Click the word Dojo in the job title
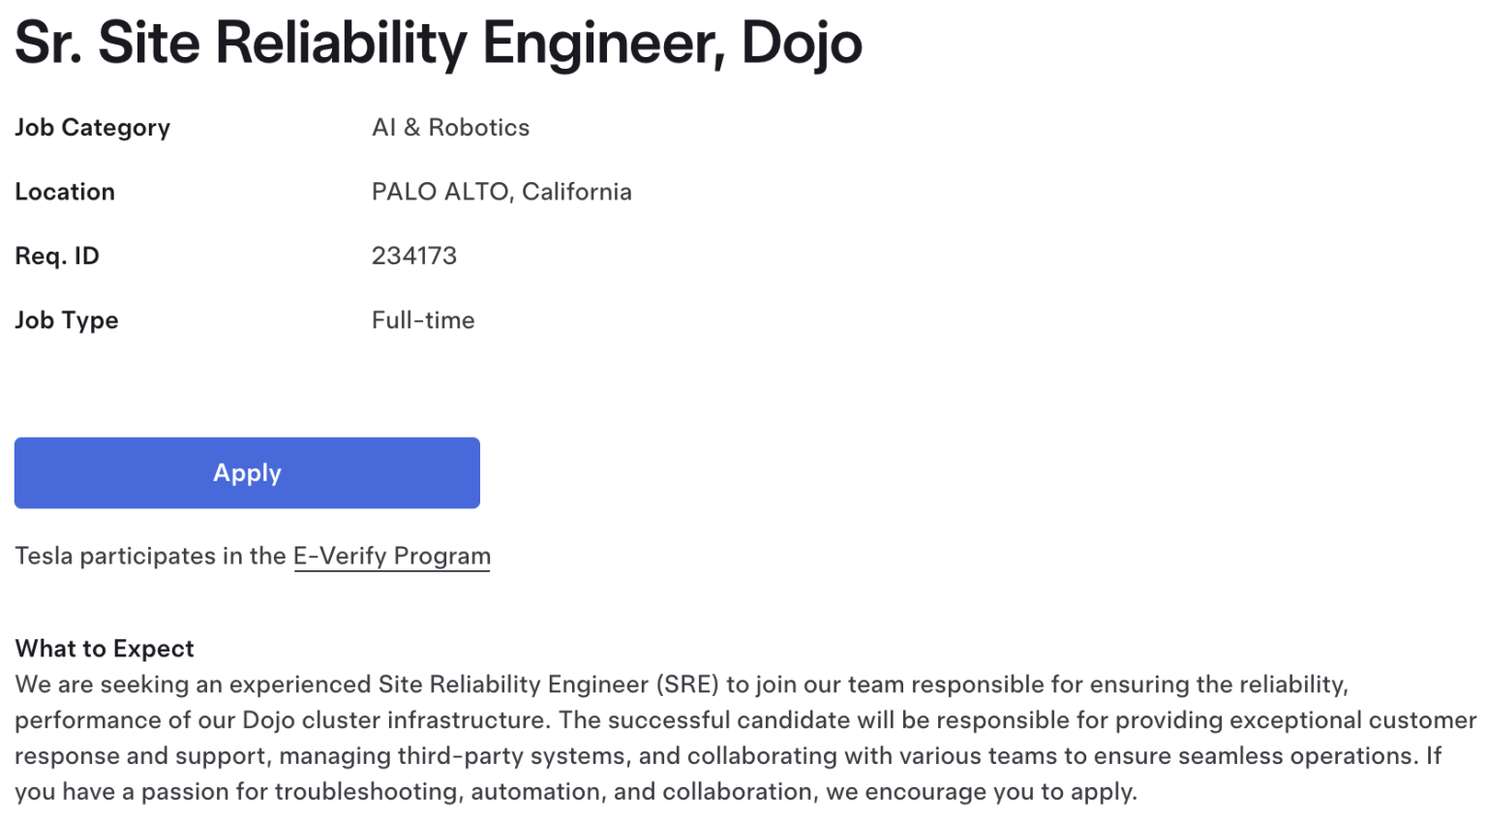Viewport: 1487px width, 821px height. (802, 44)
